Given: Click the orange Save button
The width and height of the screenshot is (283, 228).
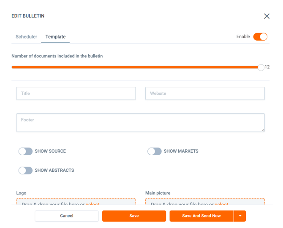Looking at the screenshot, I should click(x=134, y=216).
